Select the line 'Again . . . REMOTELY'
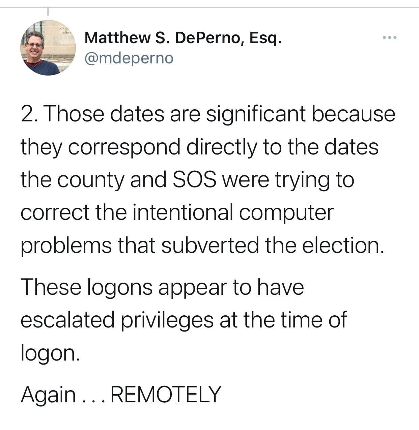The width and height of the screenshot is (419, 430). (x=121, y=394)
